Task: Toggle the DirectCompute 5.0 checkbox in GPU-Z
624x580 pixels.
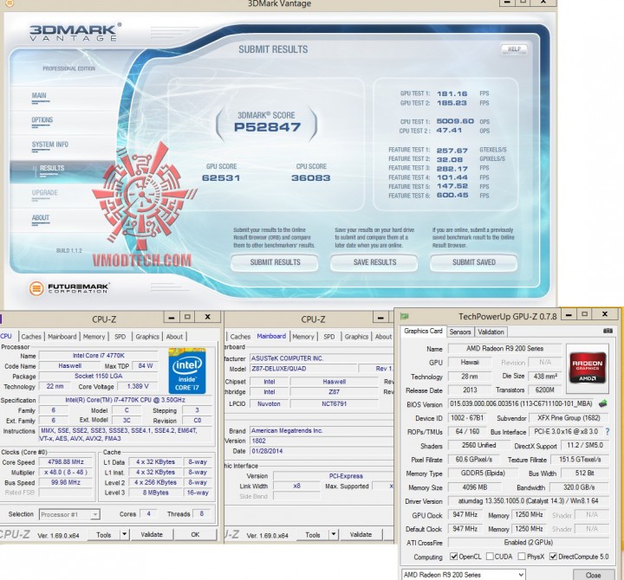Action: pyautogui.click(x=553, y=557)
